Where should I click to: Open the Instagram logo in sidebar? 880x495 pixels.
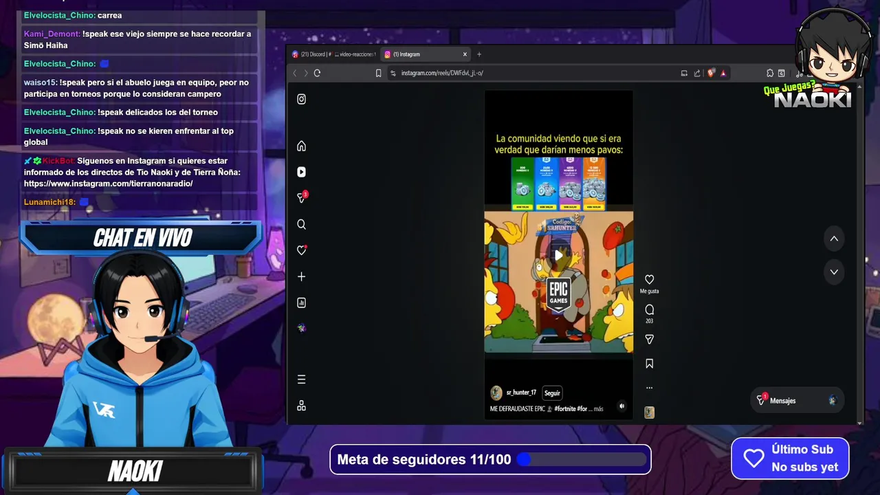point(301,99)
